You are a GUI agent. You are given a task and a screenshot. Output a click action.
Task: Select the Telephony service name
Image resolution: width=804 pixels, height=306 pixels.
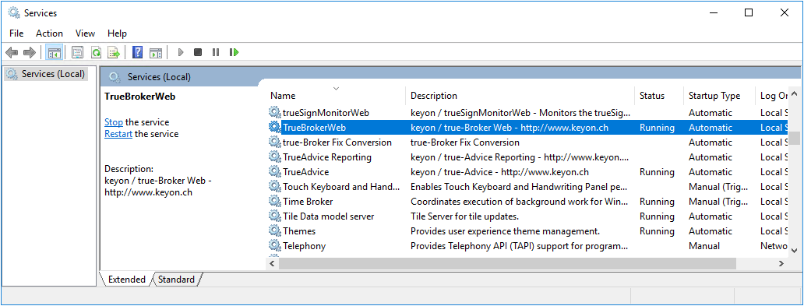click(304, 246)
